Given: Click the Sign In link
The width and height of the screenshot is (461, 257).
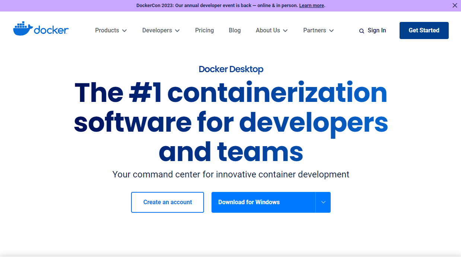Looking at the screenshot, I should tap(377, 30).
